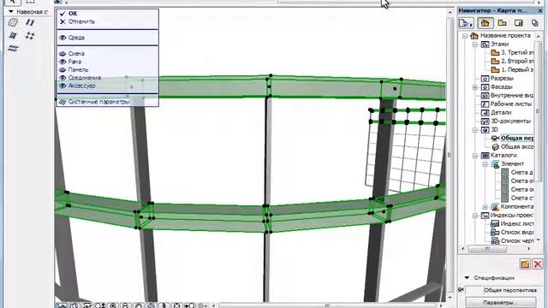This screenshot has height=308, width=548.
Task: Collapse the Каталоги tree node
Action: tap(475, 156)
